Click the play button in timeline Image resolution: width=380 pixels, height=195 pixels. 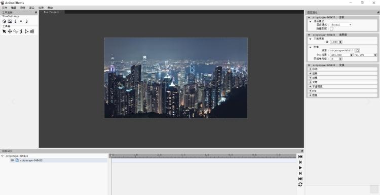[300, 168]
